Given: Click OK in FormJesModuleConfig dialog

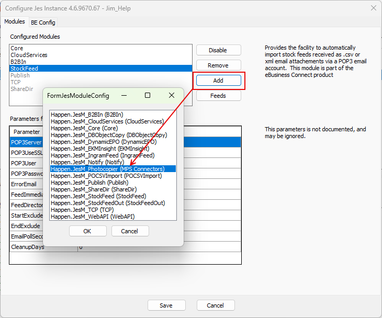Looking at the screenshot, I should click(x=87, y=231).
